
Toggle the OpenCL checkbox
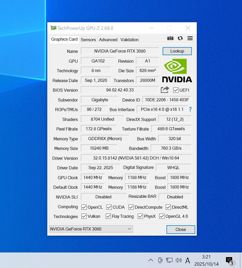coord(84,207)
